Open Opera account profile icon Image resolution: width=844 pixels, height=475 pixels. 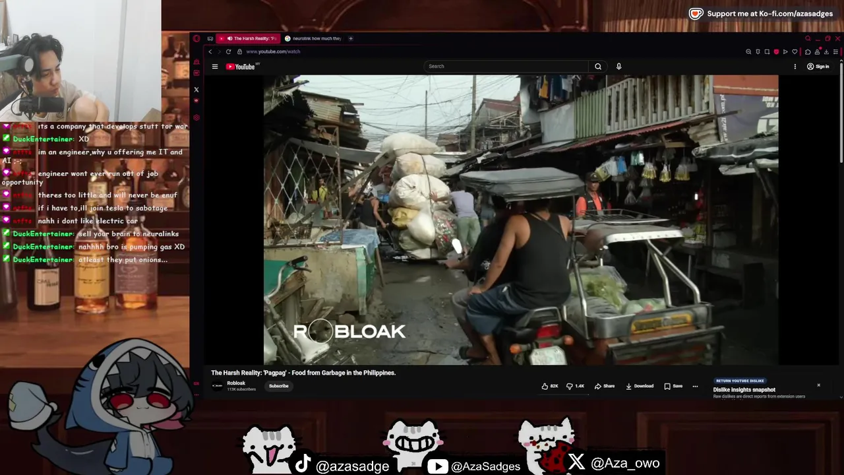tap(817, 51)
